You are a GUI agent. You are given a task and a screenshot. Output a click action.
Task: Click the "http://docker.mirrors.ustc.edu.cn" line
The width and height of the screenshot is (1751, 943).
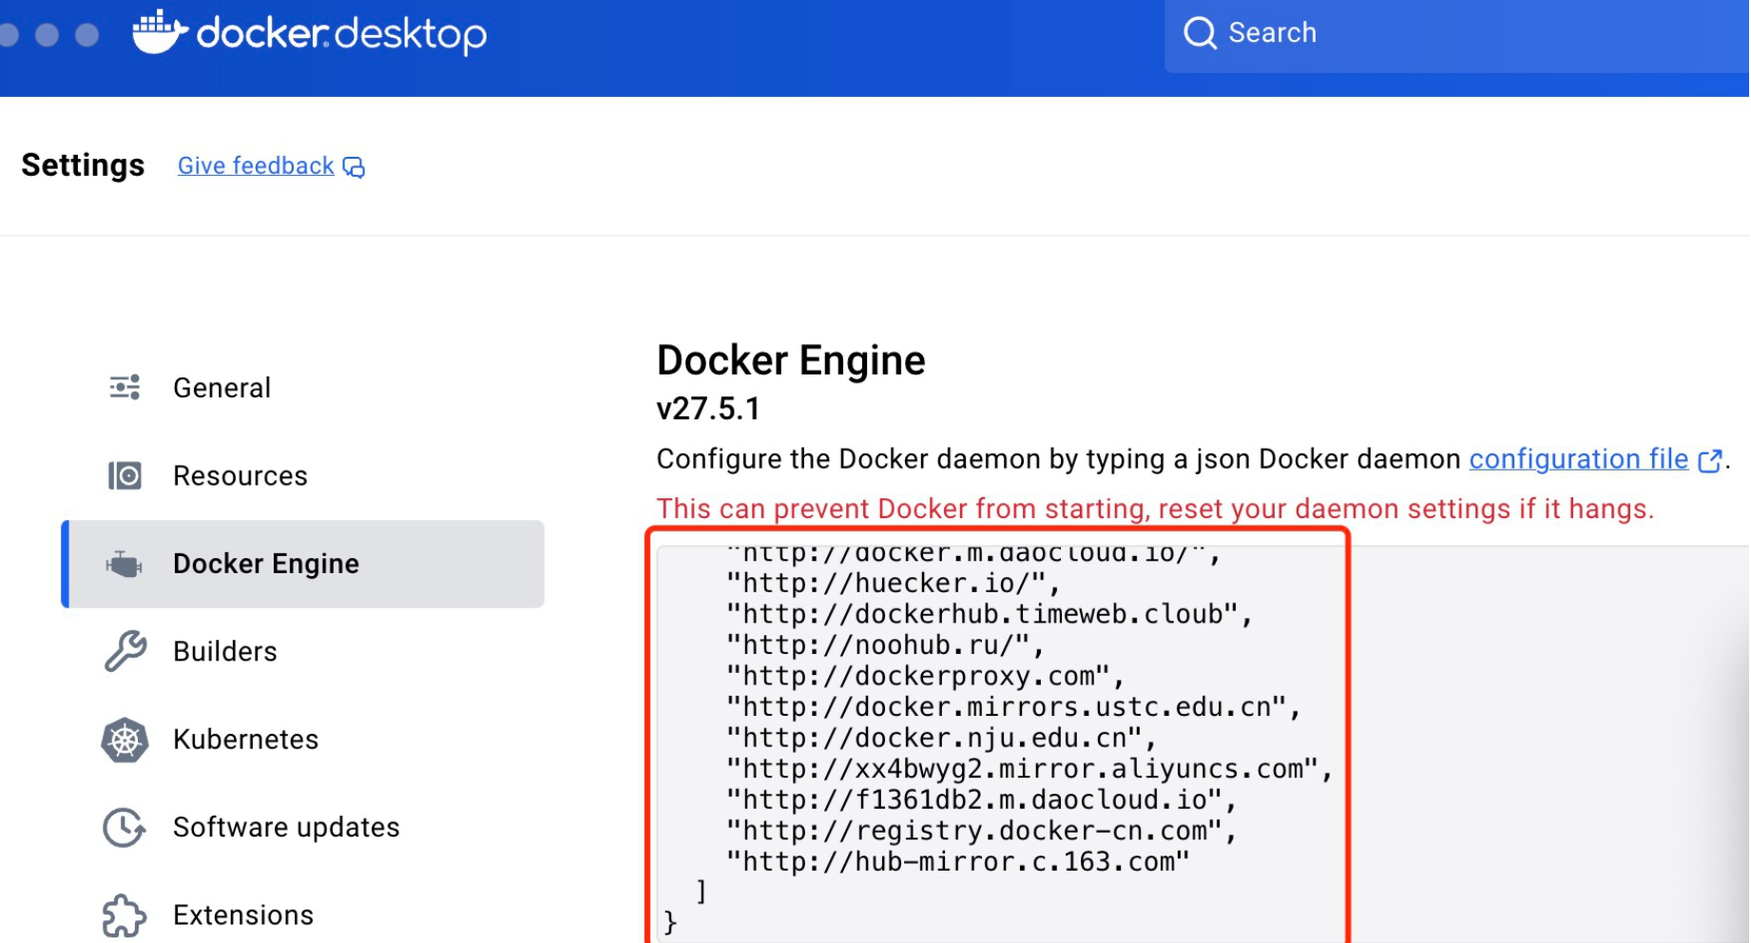point(1013,707)
